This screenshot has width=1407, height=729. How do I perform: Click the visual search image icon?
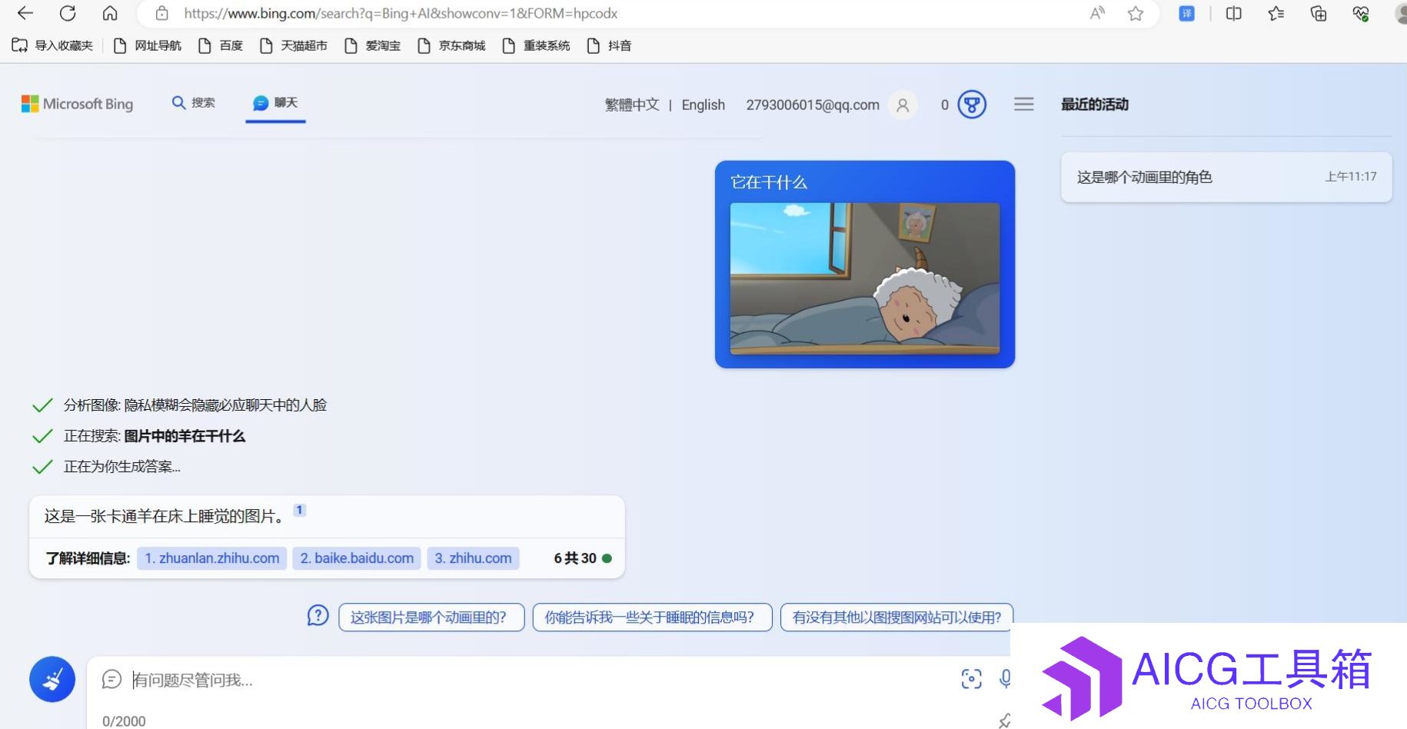coord(971,678)
